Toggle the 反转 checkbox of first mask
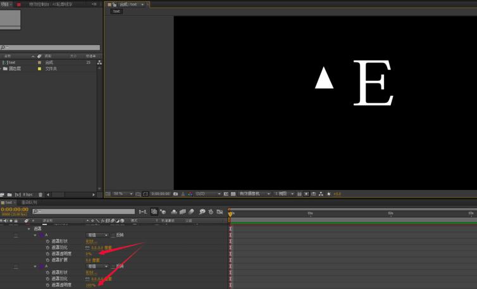 113,235
